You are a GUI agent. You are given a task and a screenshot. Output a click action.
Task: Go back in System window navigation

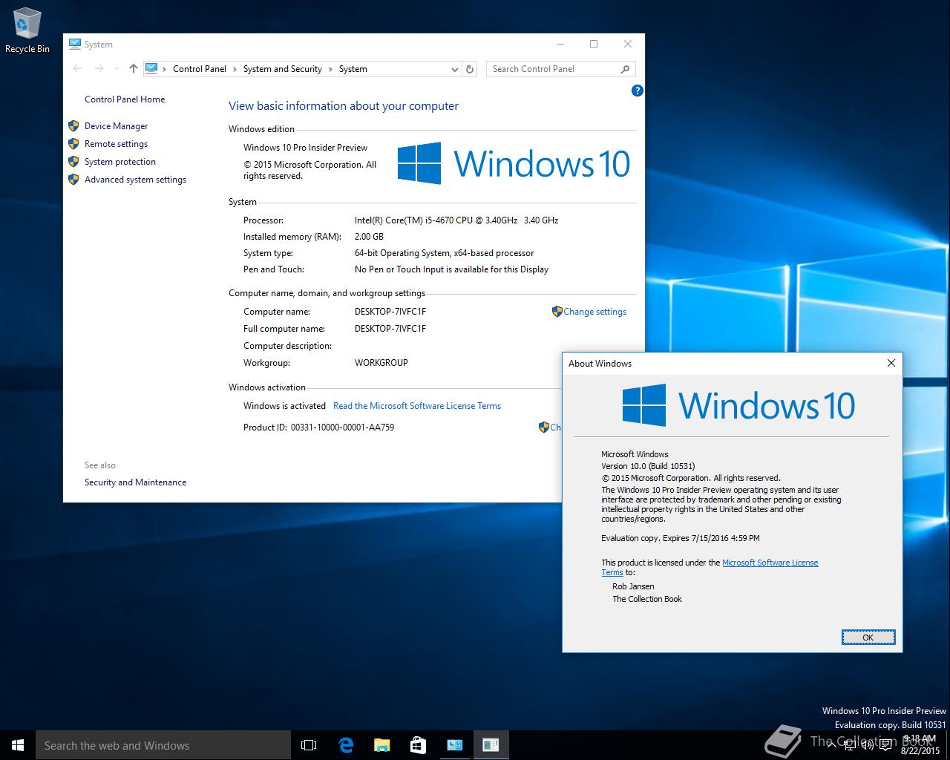pos(77,68)
